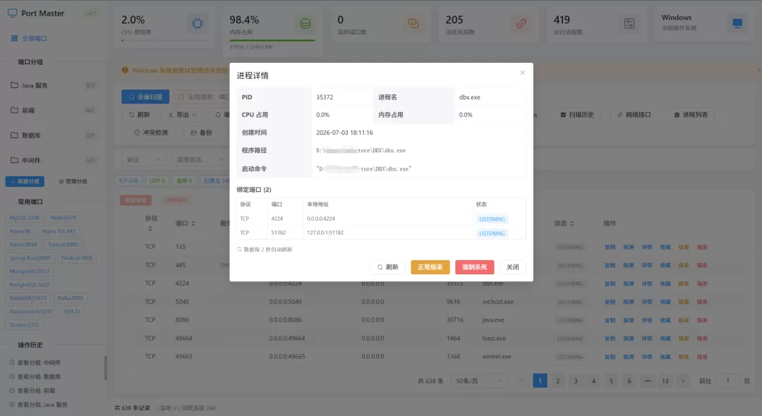Open the Java 服务 port group
This screenshot has width=762, height=416.
[52, 85]
